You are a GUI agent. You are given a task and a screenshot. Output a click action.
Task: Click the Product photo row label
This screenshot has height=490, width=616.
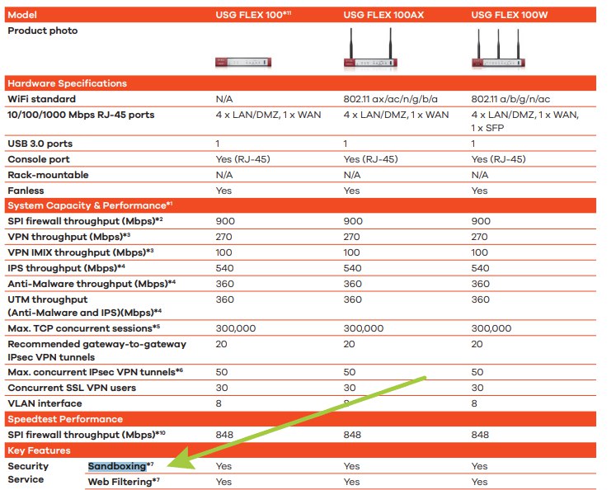(x=42, y=31)
